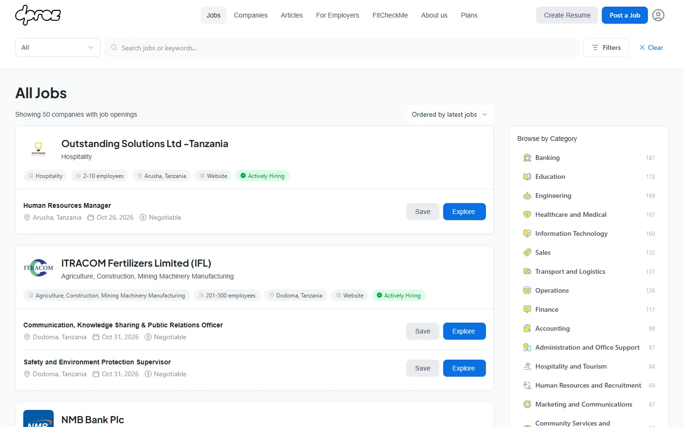Viewport: 684px width, 427px height.
Task: Navigate to FitCheckMe
Action: [390, 15]
